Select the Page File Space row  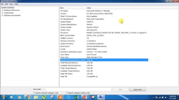104,74
